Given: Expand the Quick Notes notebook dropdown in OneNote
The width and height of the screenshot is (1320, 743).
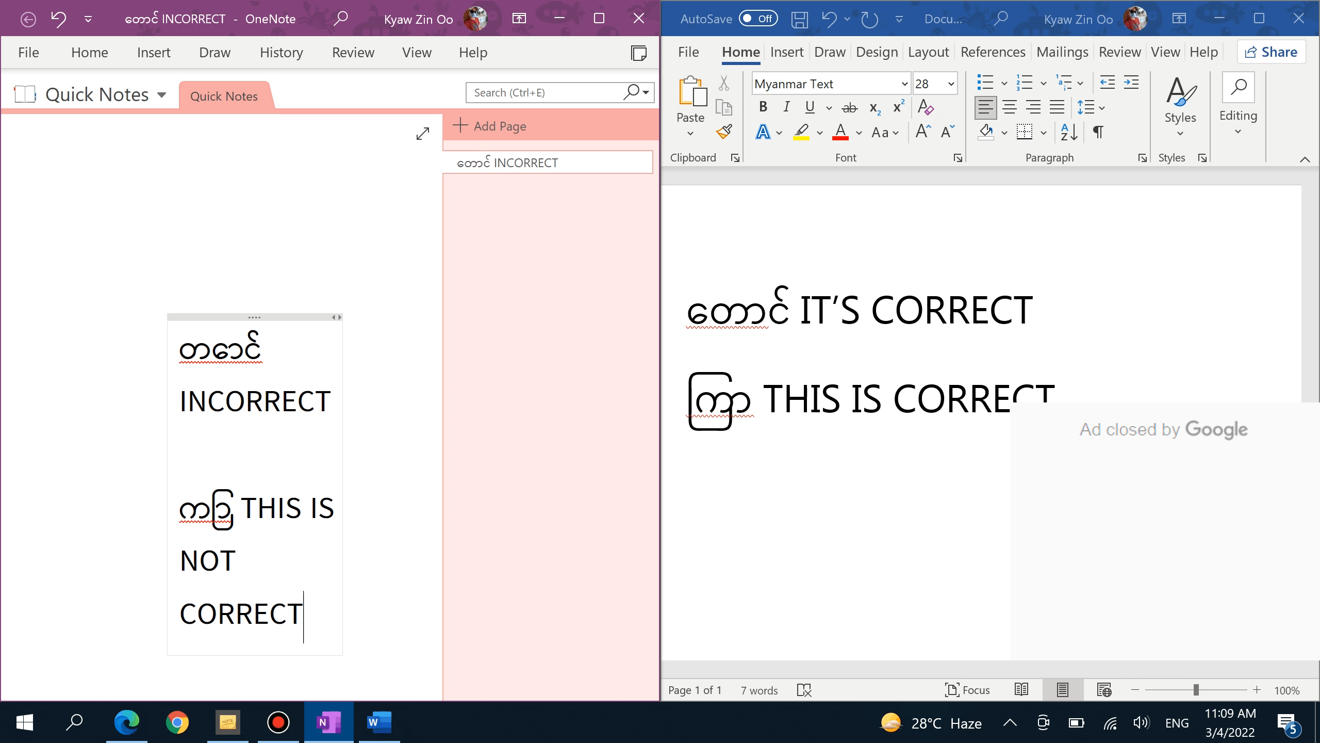Looking at the screenshot, I should click(x=161, y=95).
